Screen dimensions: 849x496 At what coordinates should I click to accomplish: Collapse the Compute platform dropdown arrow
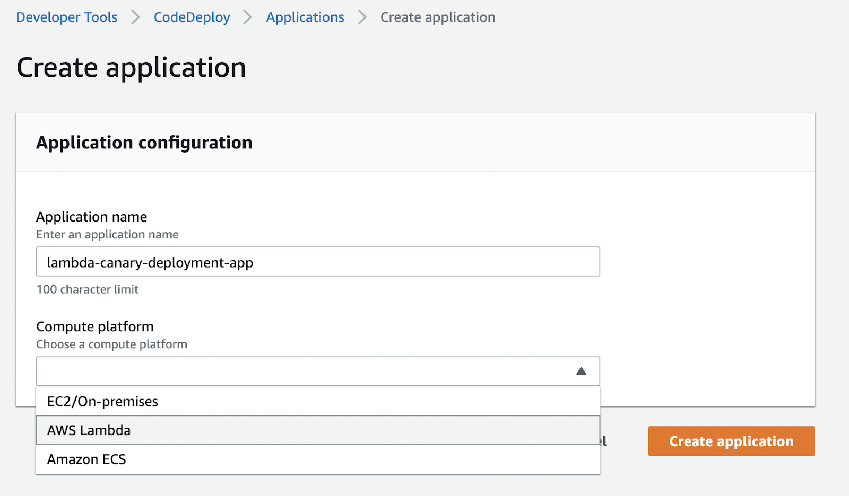(x=581, y=371)
